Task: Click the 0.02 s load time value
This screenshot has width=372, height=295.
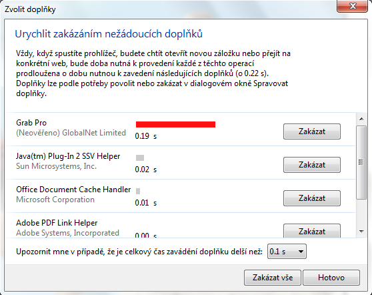Action: click(146, 170)
